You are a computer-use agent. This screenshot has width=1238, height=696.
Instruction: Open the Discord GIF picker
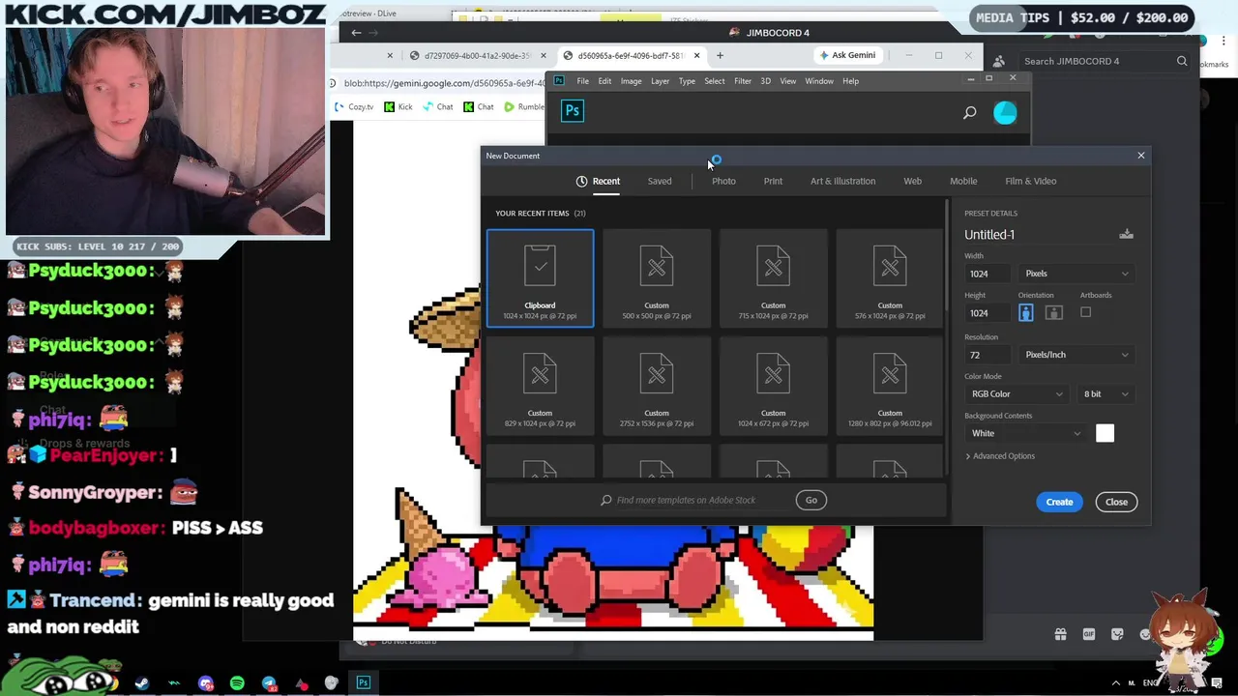(1089, 634)
